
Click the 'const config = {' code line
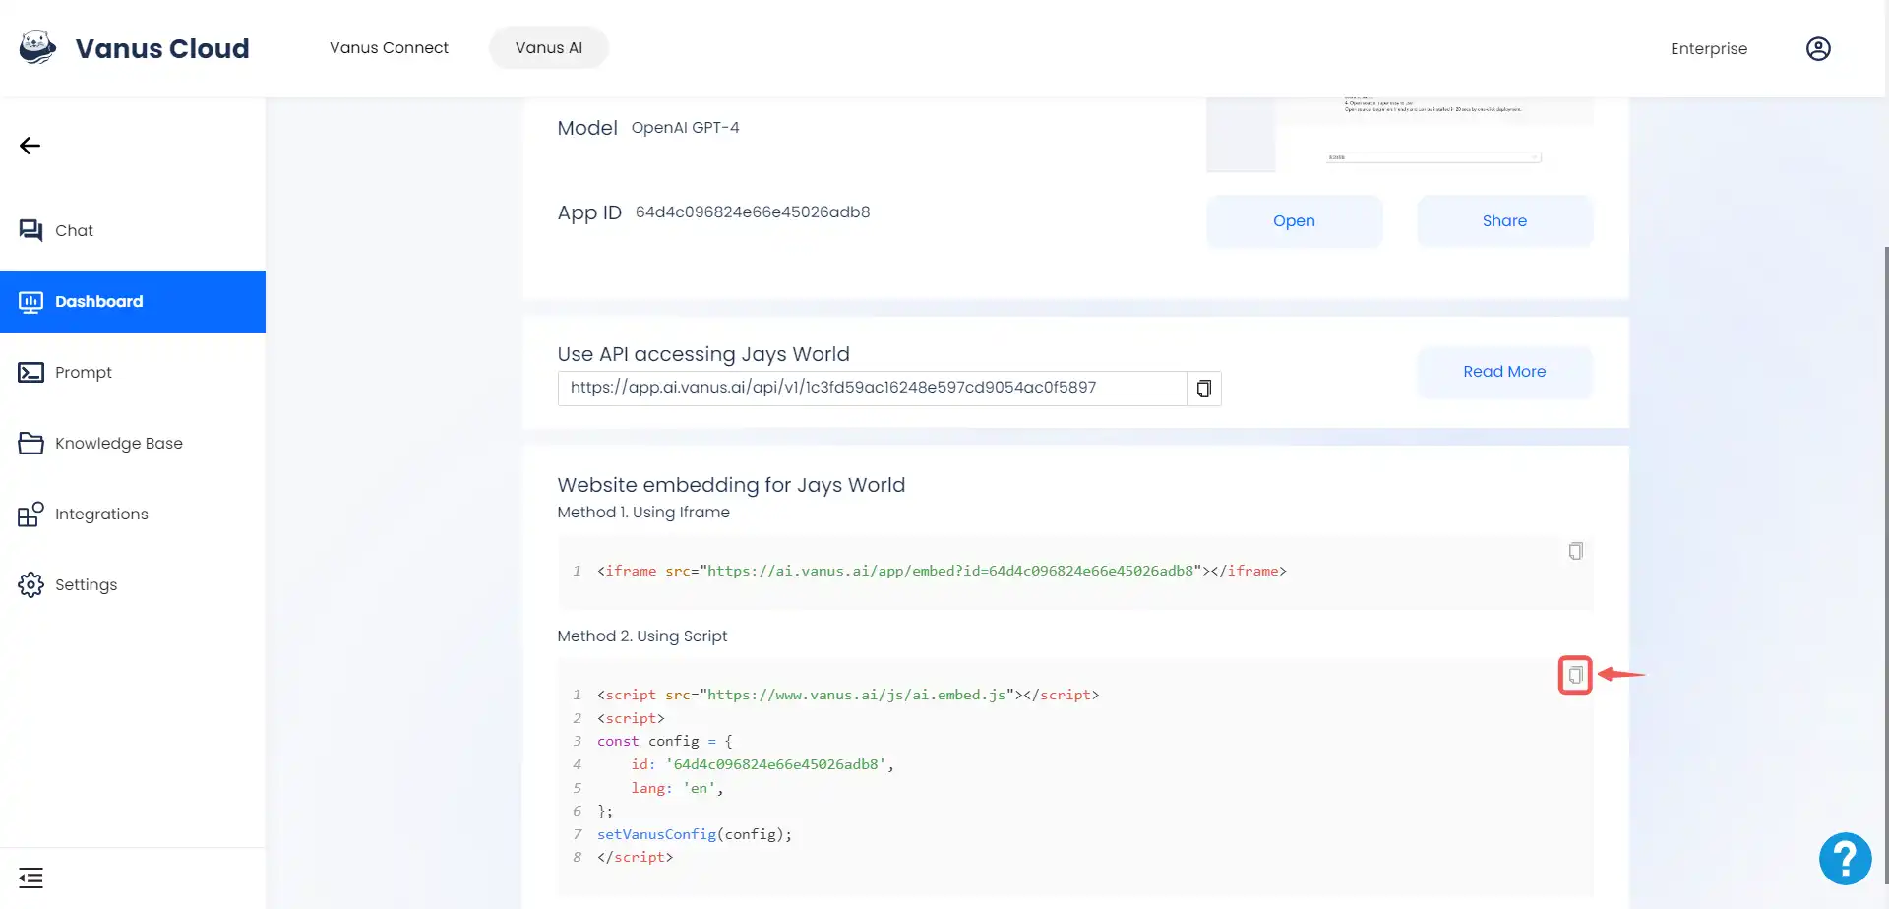[665, 741]
